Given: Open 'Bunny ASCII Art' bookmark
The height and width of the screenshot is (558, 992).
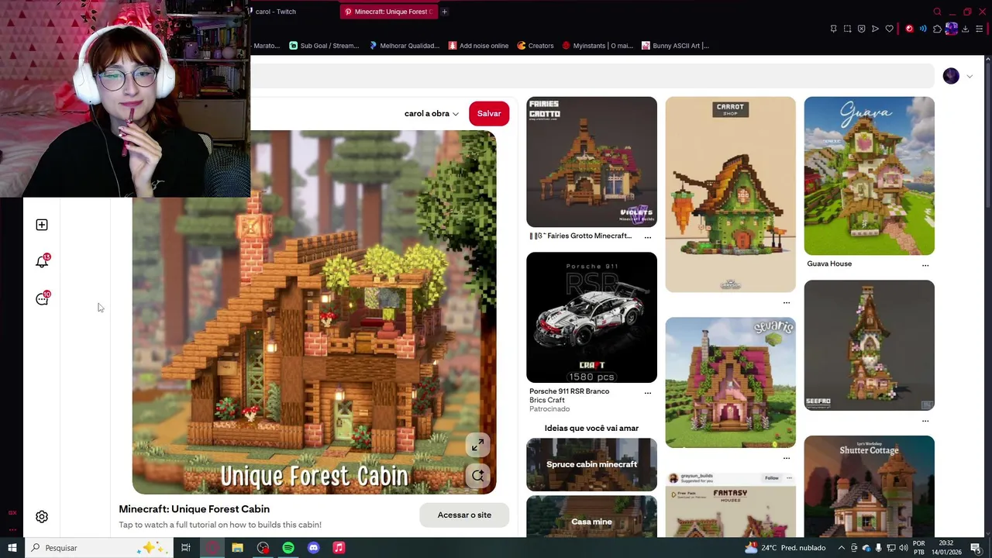Looking at the screenshot, I should 675,46.
